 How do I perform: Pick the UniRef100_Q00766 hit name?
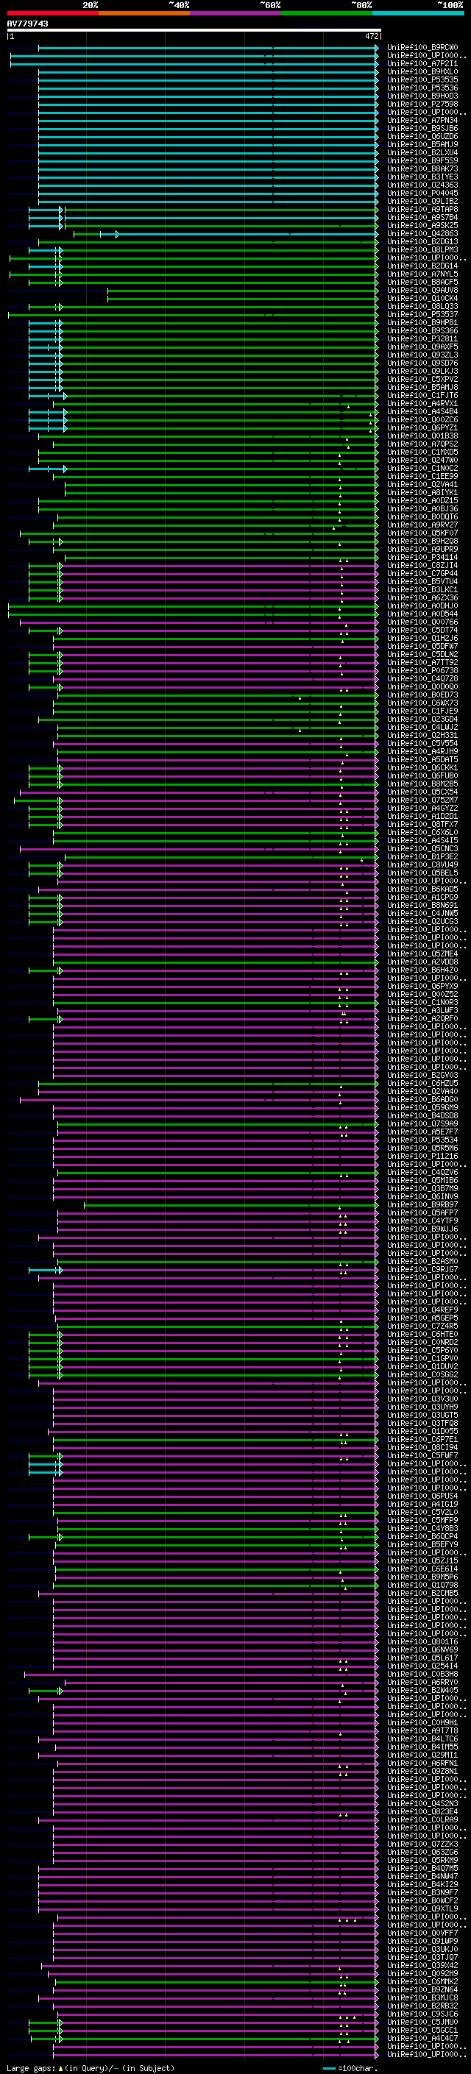click(422, 622)
